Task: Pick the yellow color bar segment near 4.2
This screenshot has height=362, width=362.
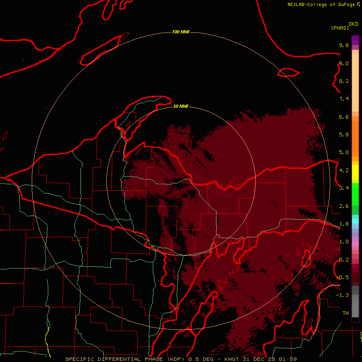Action: point(355,172)
